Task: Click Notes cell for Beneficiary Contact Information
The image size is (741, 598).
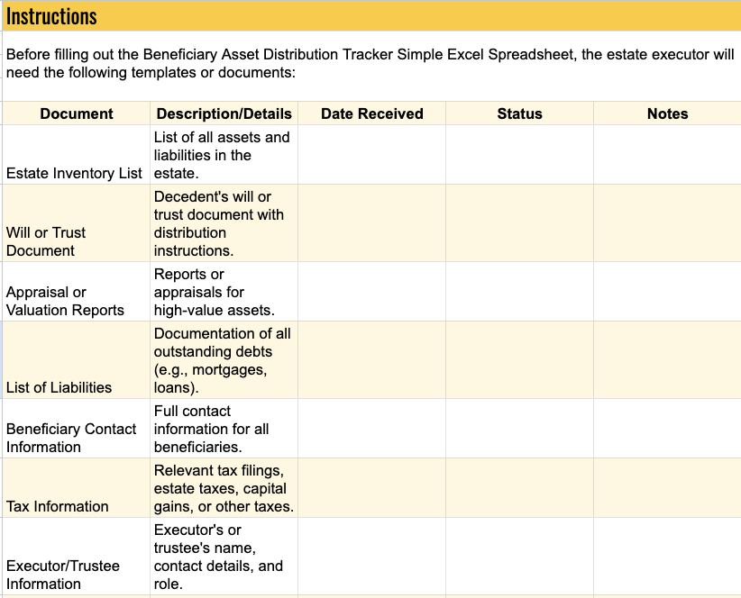Action: 667,429
